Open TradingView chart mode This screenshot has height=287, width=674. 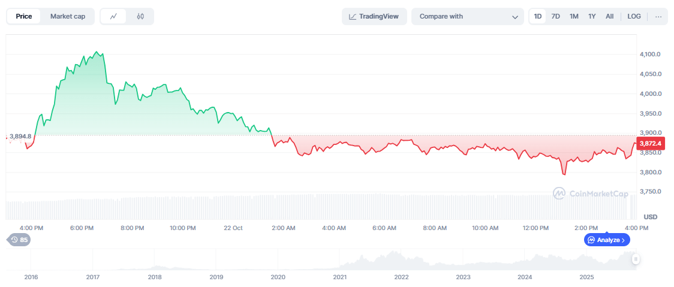[x=374, y=17]
